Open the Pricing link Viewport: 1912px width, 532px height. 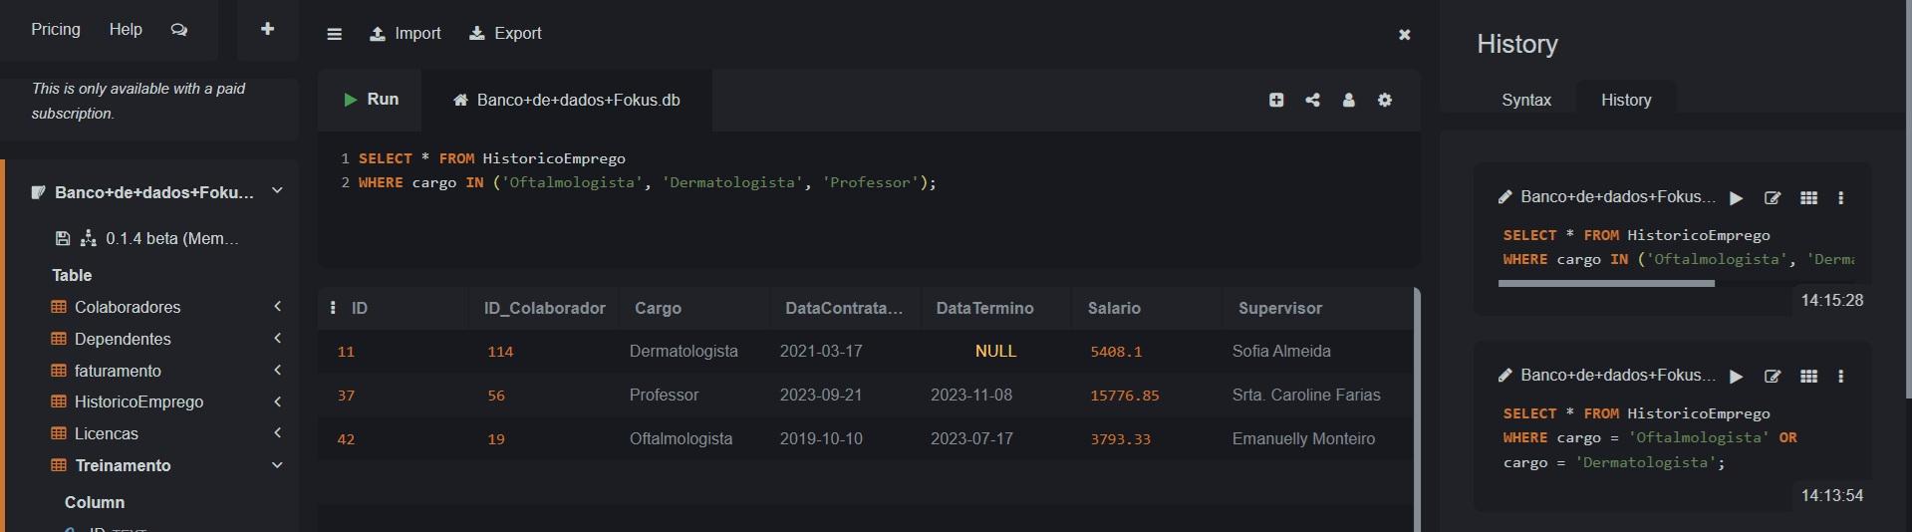tap(56, 29)
